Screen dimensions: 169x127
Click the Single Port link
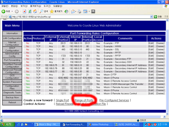point(62,100)
